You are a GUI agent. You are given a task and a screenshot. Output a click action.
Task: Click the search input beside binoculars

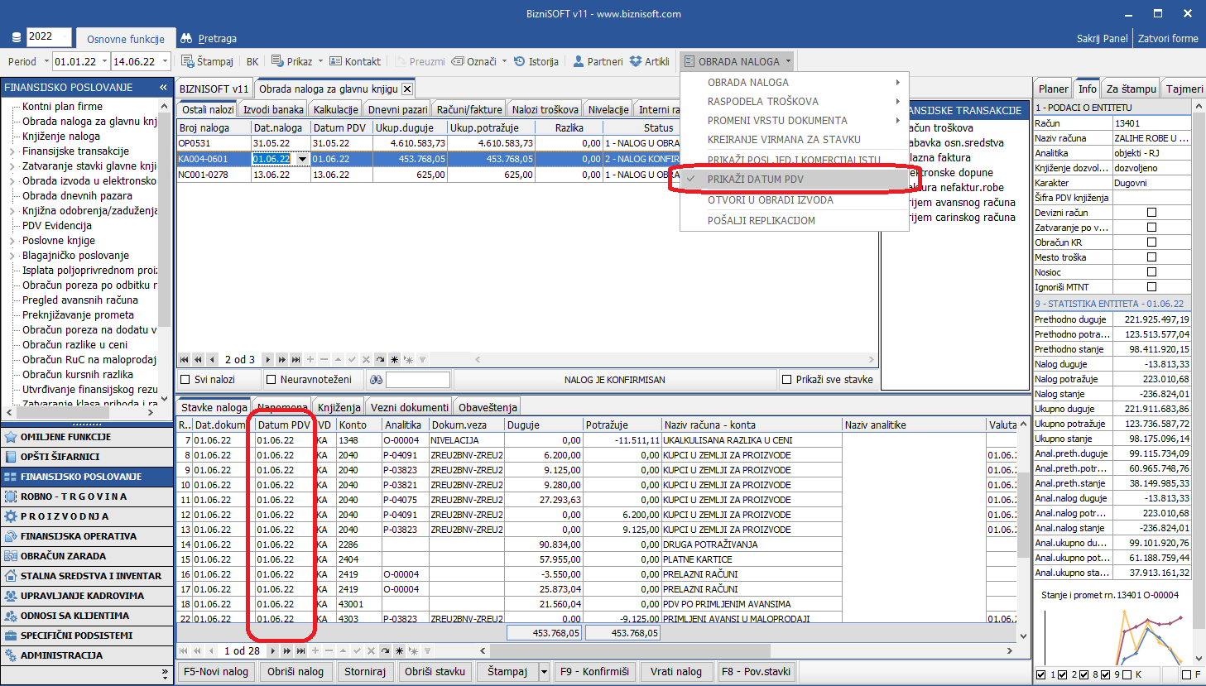(418, 380)
